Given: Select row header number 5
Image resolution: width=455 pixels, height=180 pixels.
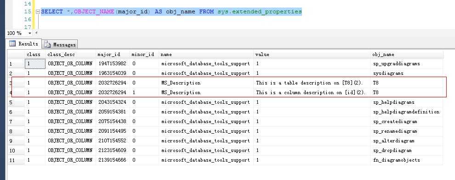Looking at the screenshot, I should tap(16, 102).
